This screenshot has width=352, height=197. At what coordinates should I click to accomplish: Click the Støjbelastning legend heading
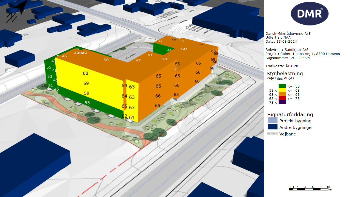(x=285, y=74)
